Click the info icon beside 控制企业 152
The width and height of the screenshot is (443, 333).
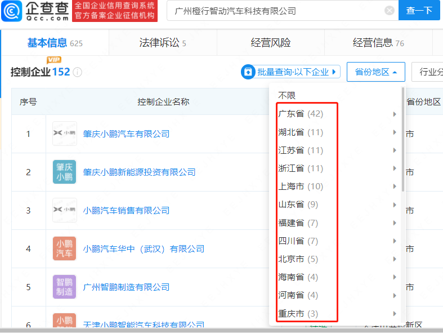pyautogui.click(x=78, y=72)
